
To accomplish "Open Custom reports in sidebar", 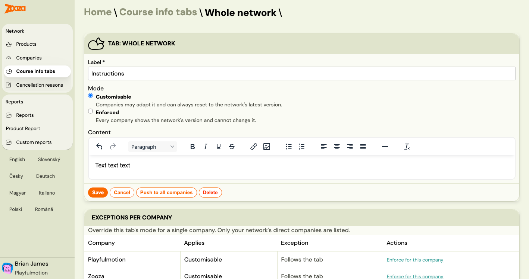I will pos(37,142).
